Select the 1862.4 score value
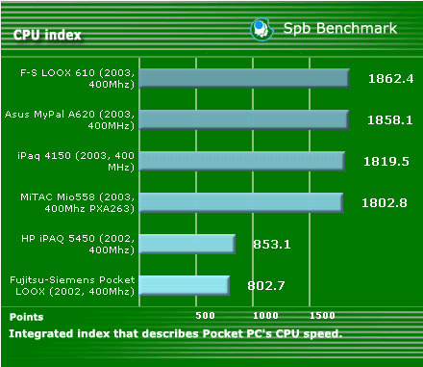This screenshot has width=423, height=367. click(391, 79)
